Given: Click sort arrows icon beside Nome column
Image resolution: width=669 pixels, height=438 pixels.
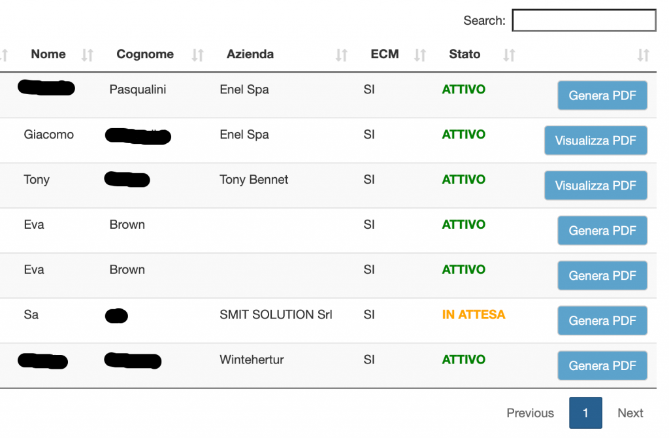Looking at the screenshot, I should (x=88, y=56).
